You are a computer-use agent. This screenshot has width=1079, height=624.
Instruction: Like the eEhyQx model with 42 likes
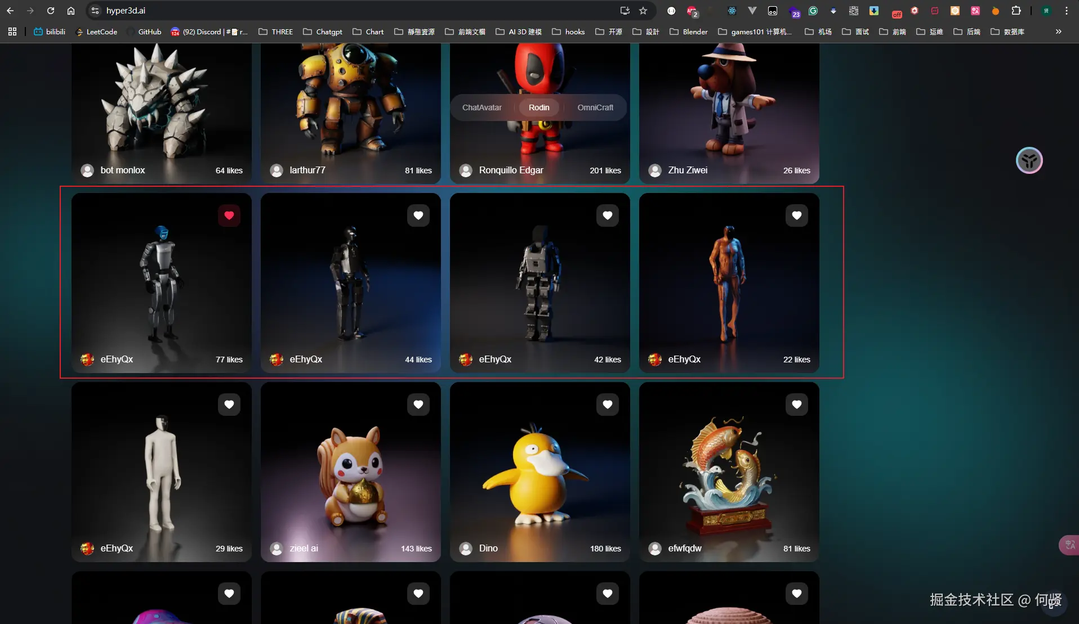608,216
